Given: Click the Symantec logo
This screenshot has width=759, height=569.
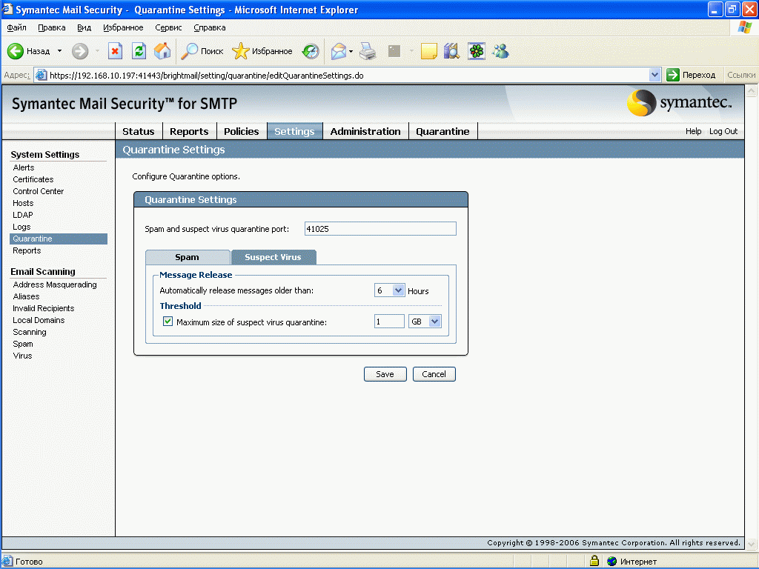Looking at the screenshot, I should [679, 102].
